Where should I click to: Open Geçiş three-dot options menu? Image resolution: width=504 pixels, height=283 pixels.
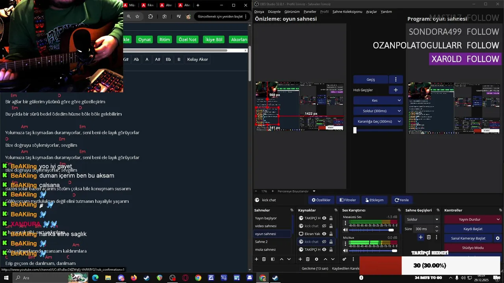pyautogui.click(x=396, y=79)
